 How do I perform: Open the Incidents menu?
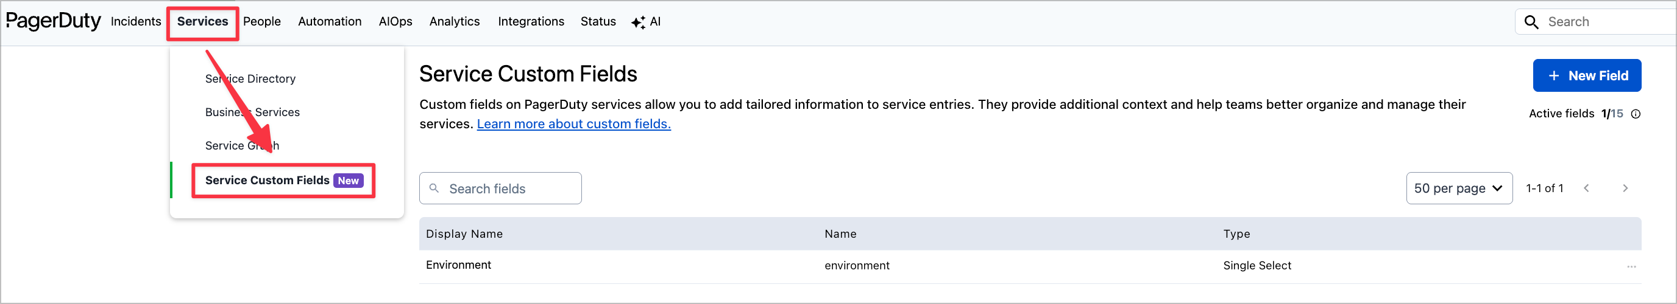[136, 21]
